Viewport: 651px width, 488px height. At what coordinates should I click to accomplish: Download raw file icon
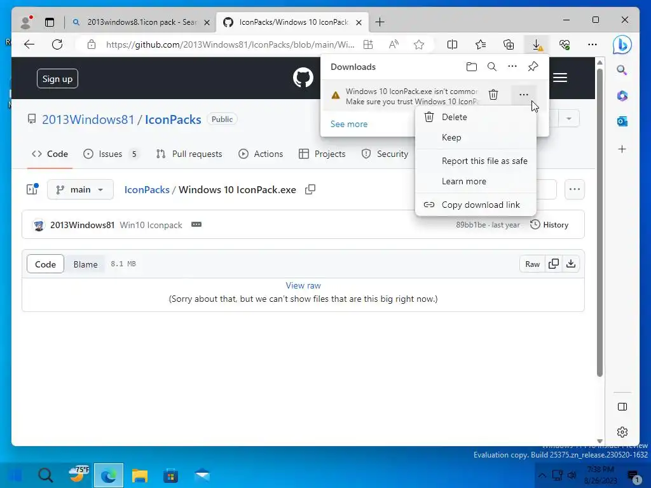tap(571, 264)
